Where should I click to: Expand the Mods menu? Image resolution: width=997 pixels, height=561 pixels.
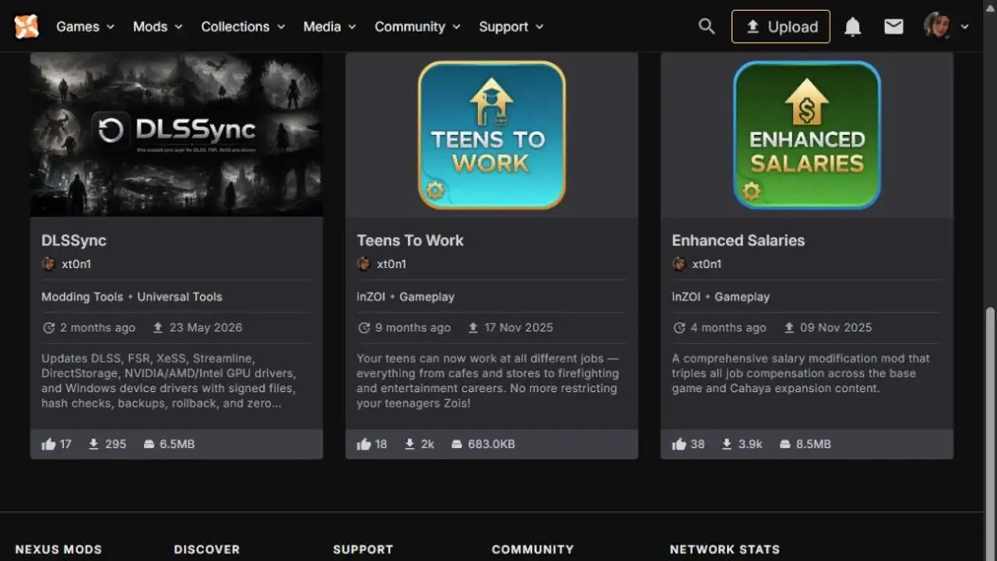click(x=157, y=26)
